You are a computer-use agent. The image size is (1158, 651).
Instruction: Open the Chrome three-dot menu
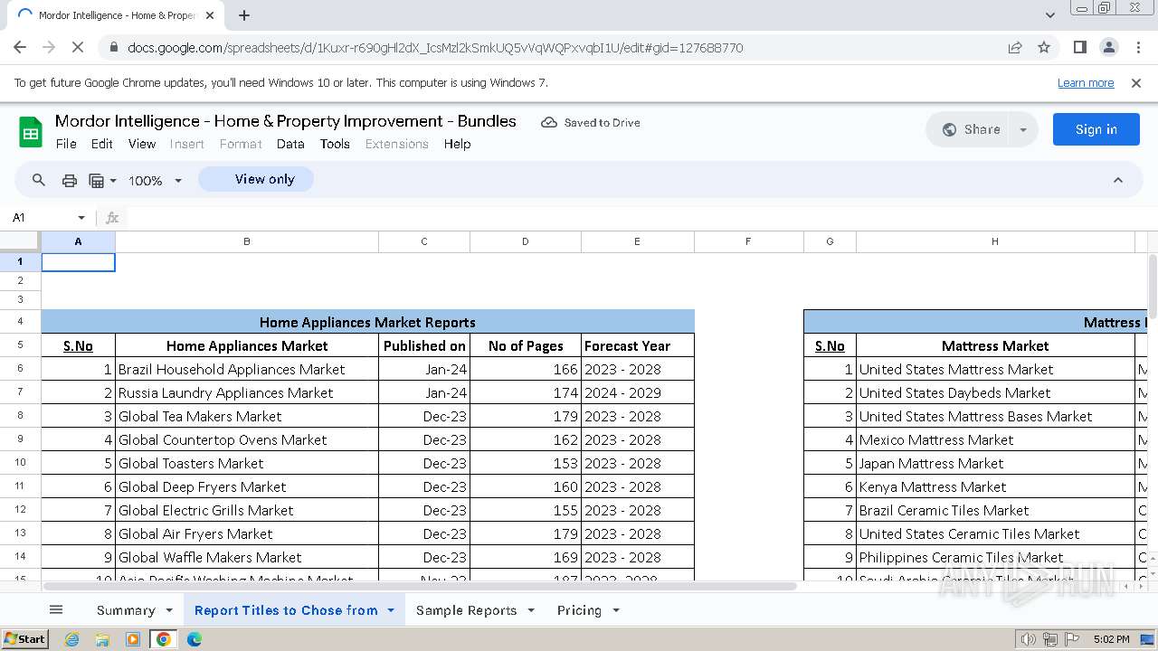1138,47
